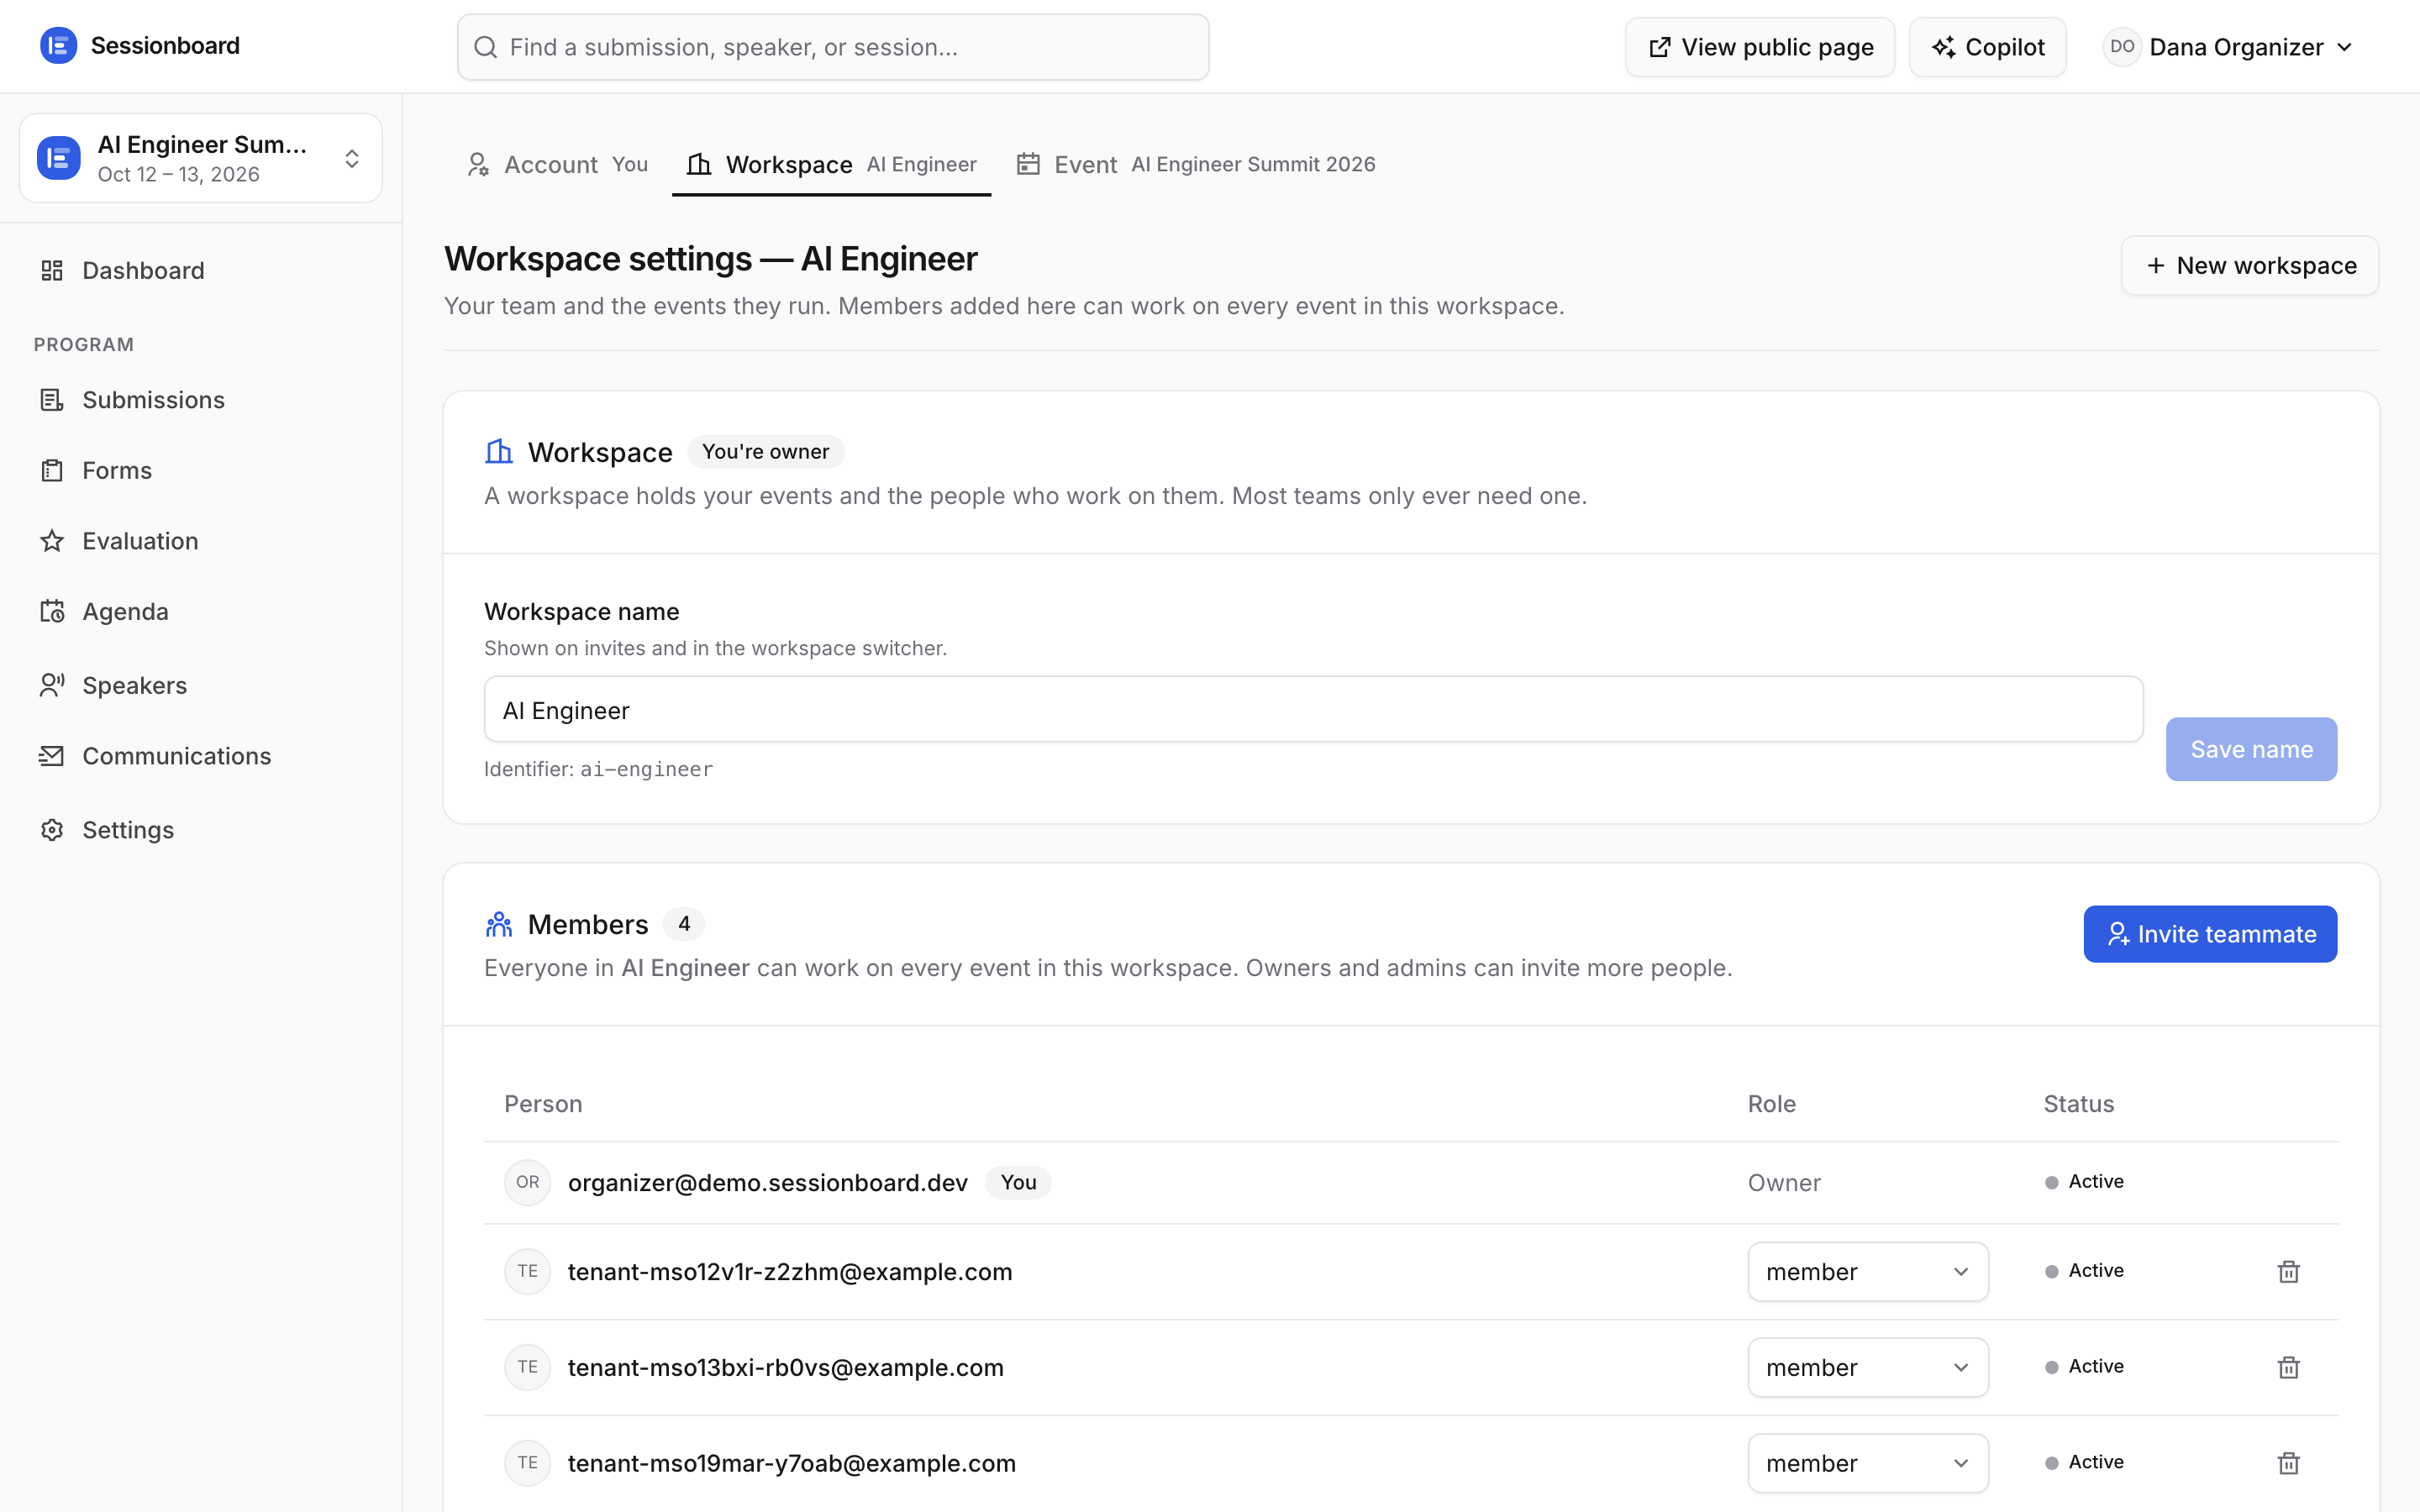Viewport: 2420px width, 1512px height.
Task: Open role dropdown for tenant-mso19mar-y7oab
Action: (1868, 1463)
